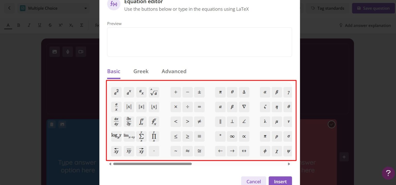
Task: Insert the not-equal sign
Action: [x=199, y=122]
